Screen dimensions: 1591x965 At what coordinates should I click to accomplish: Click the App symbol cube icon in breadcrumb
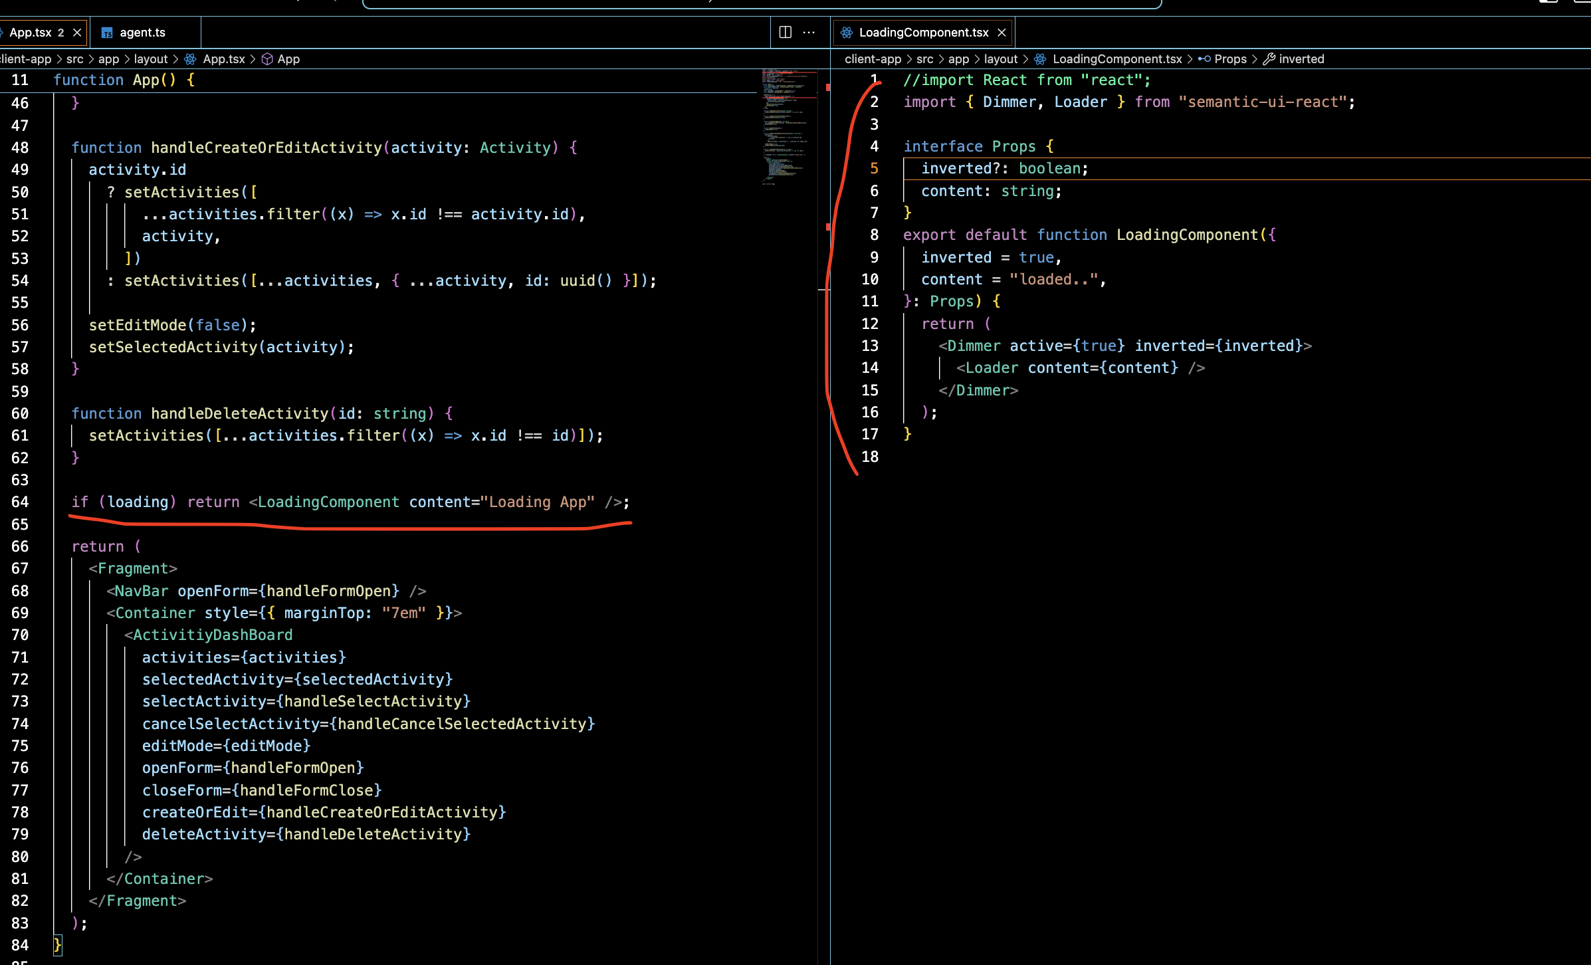[x=267, y=59]
